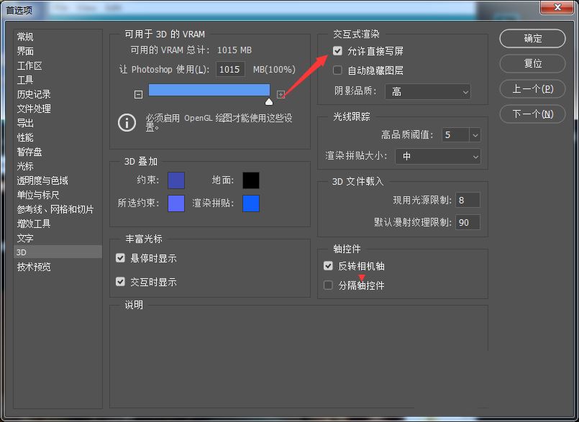
Task: Click the Photoshop VRAM 1015 input field
Action: click(x=230, y=70)
